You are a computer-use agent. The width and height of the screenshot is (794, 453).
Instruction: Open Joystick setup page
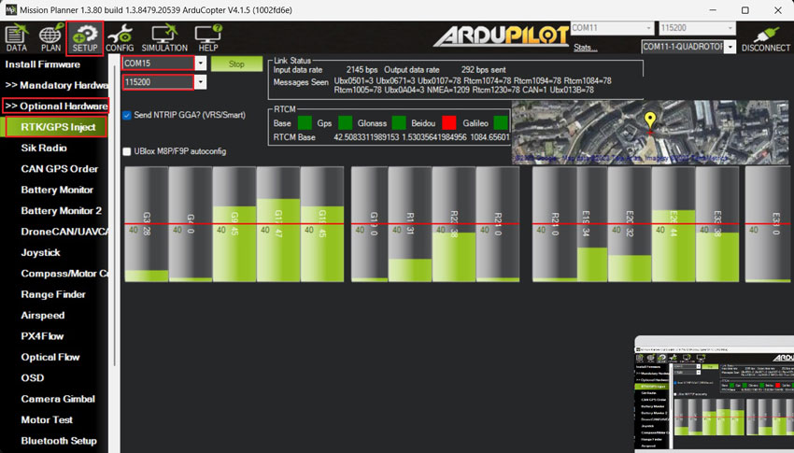click(x=40, y=252)
